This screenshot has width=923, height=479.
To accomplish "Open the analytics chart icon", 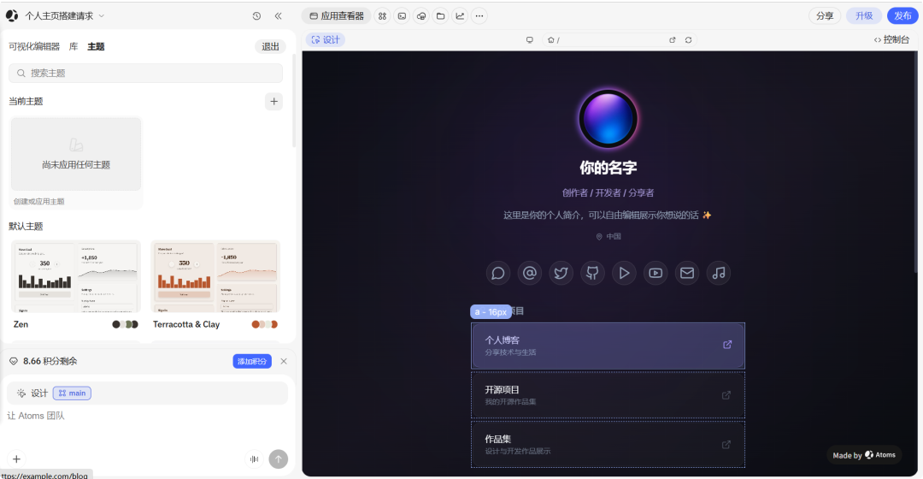I will click(x=460, y=16).
